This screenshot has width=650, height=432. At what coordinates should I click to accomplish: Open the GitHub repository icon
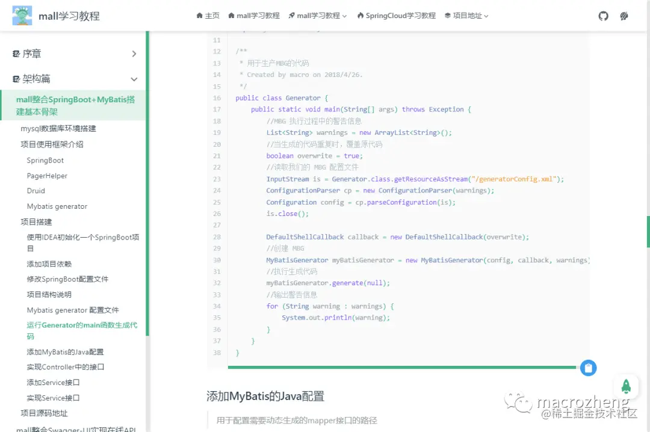tap(603, 16)
